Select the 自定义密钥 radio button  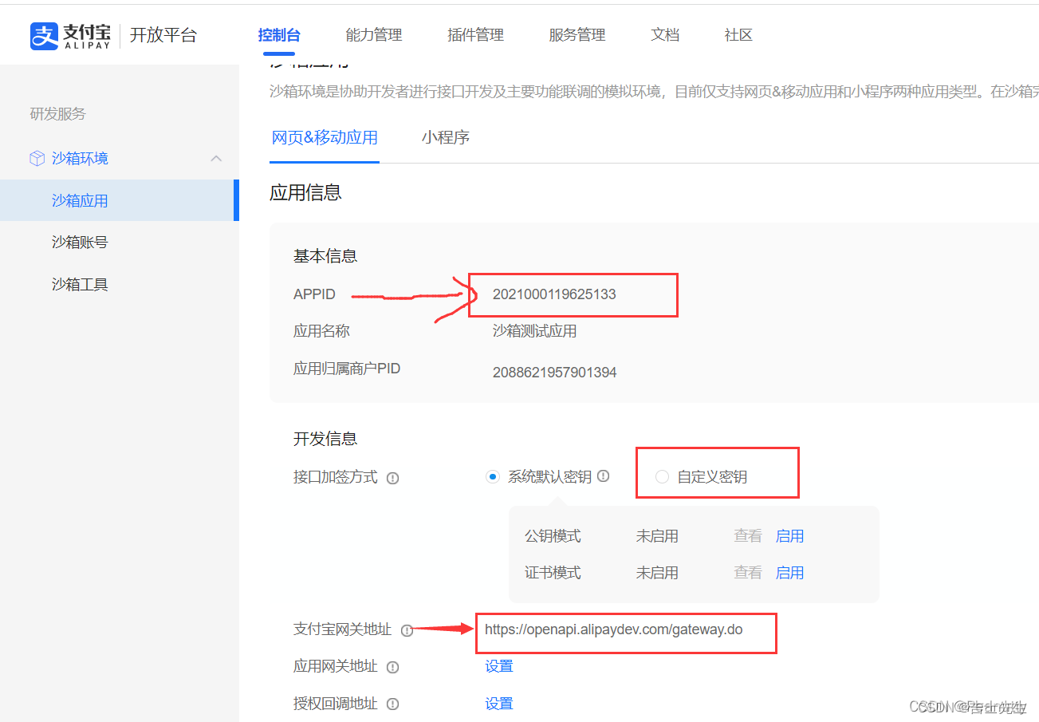pyautogui.click(x=662, y=477)
